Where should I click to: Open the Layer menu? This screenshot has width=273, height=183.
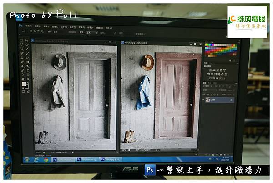pos(55,26)
